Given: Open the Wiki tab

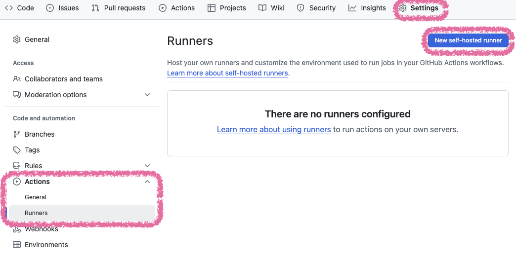Looking at the screenshot, I should click(x=271, y=8).
